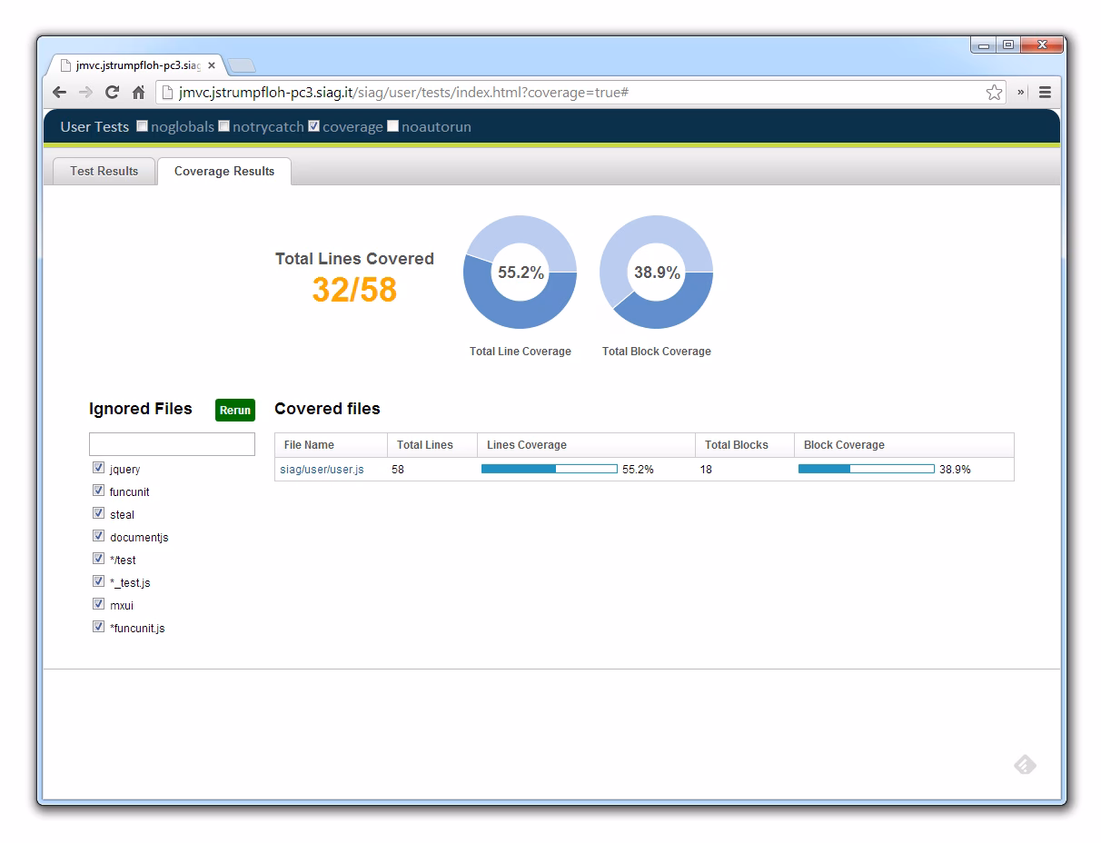Screen dimensions: 1101x843
Task: Click the browser forward arrow
Action: coord(85,92)
